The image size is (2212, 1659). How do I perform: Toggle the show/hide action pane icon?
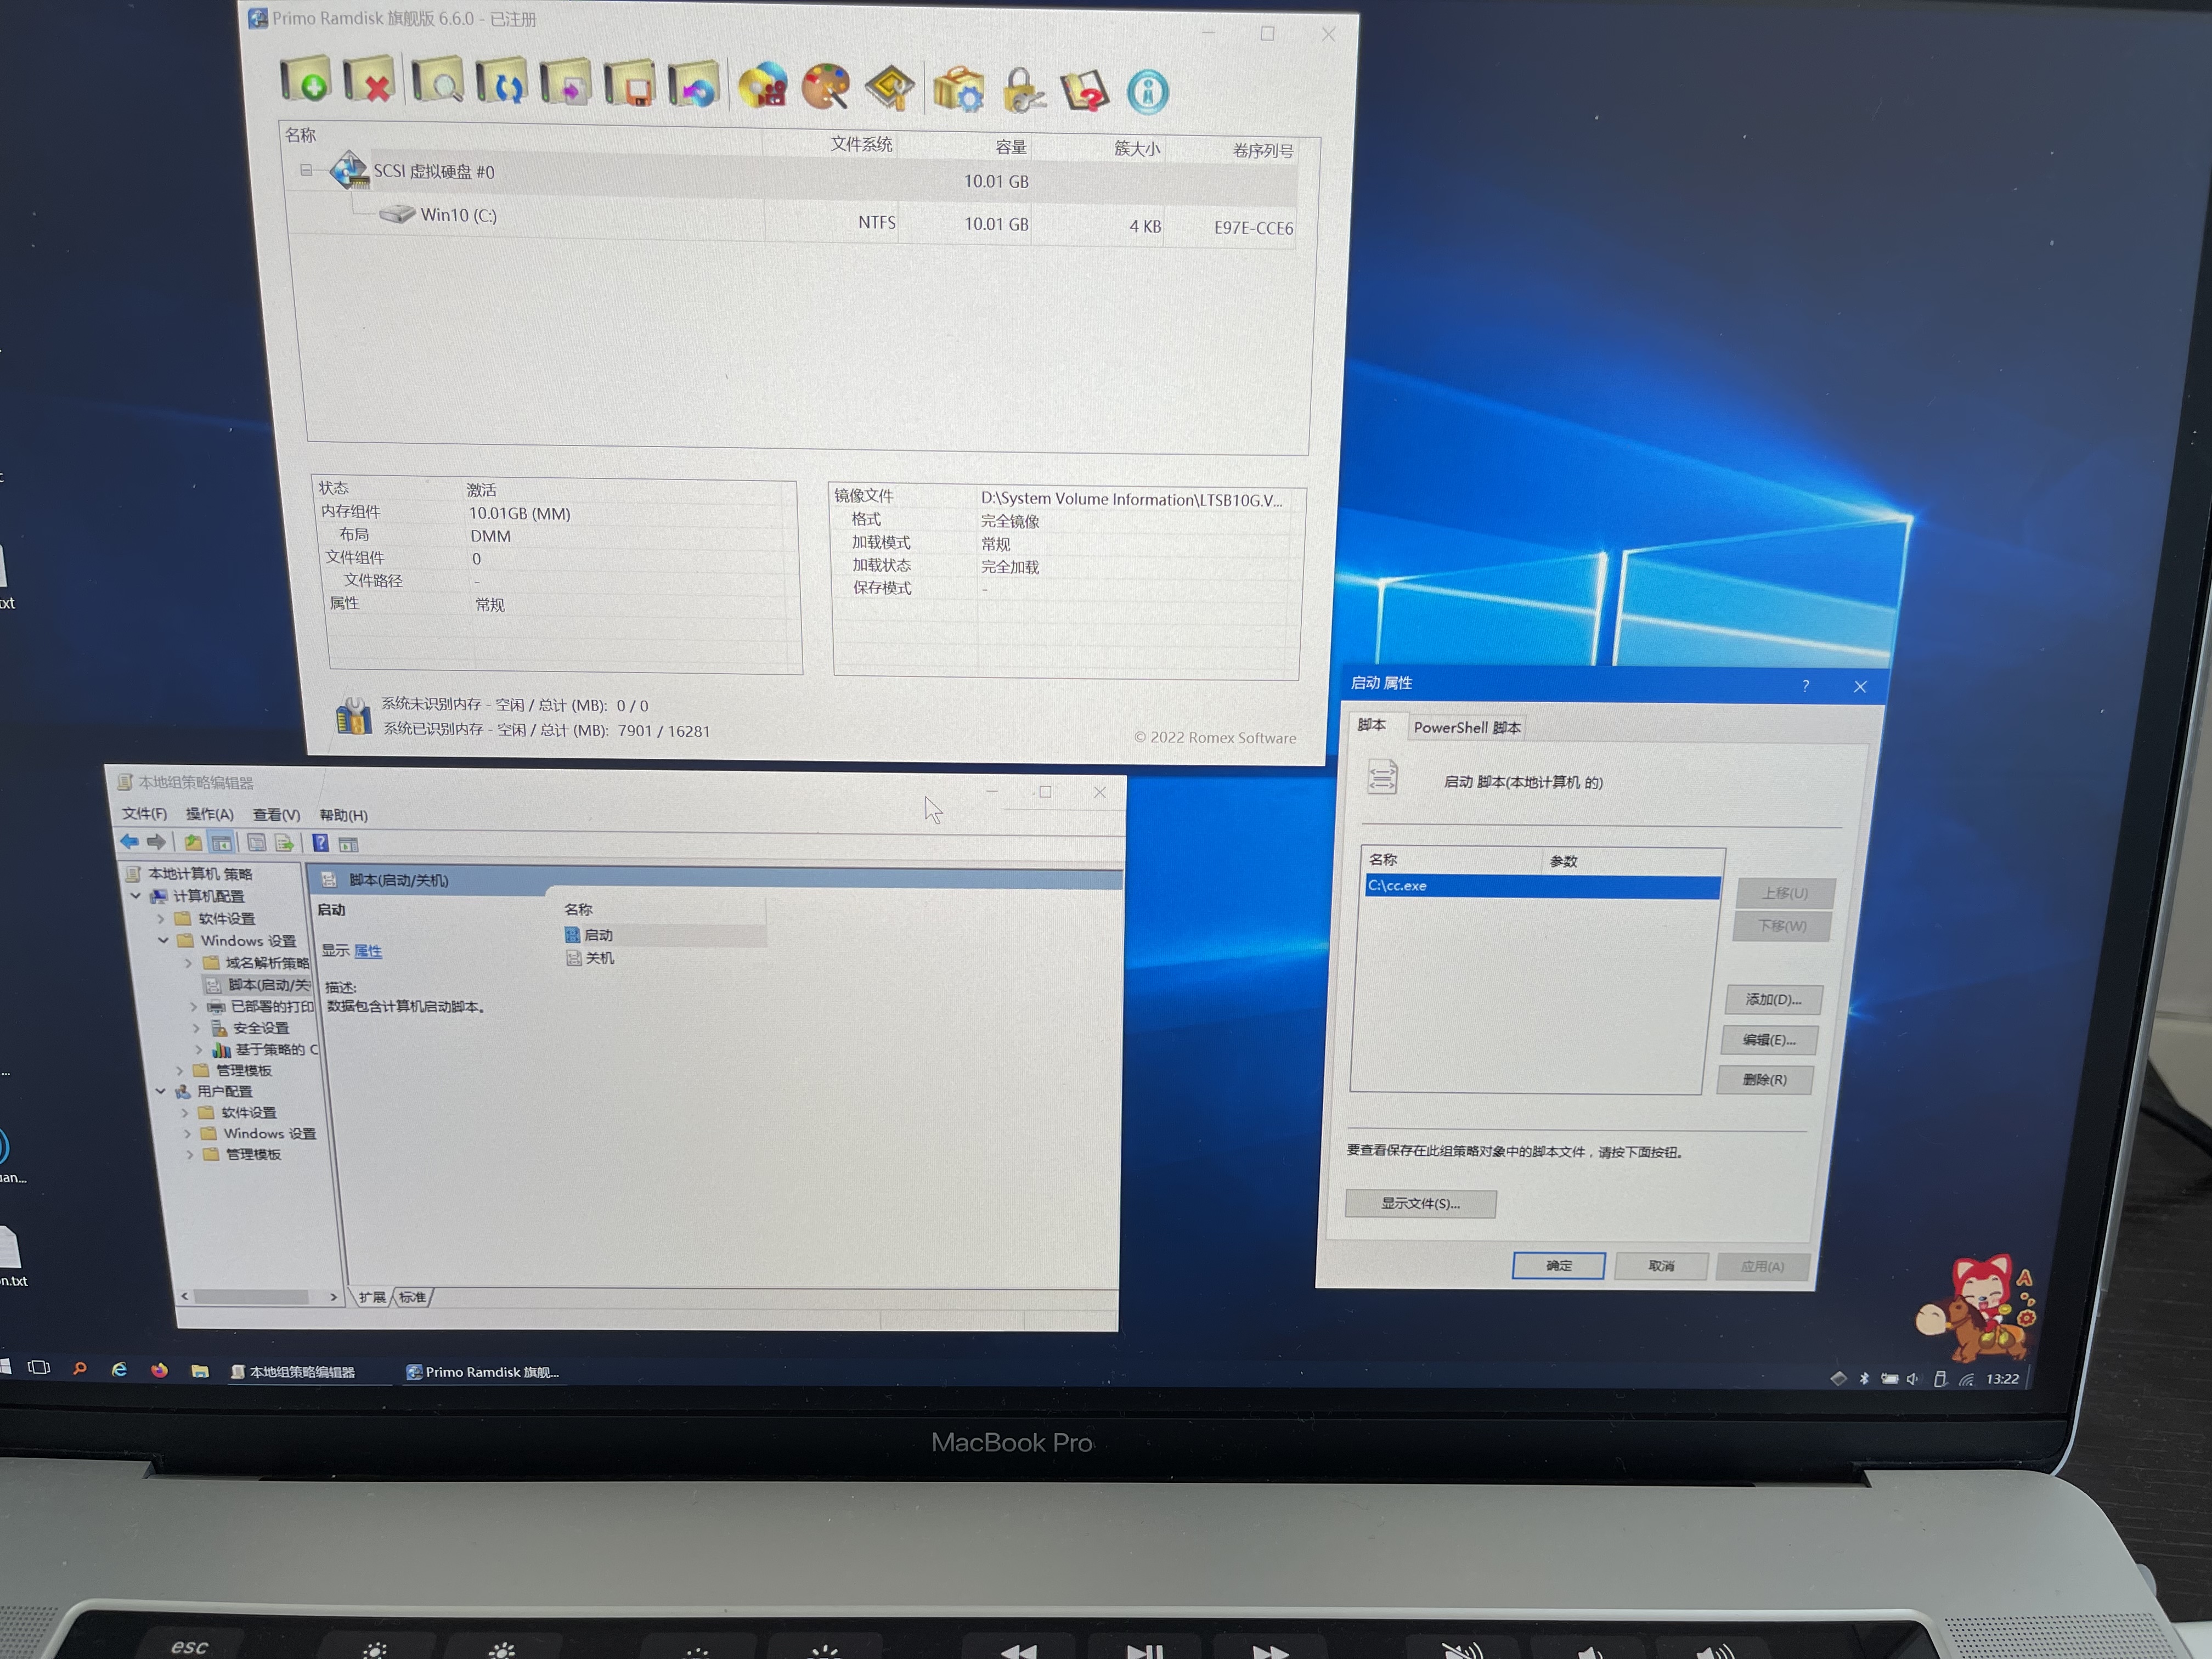(348, 844)
